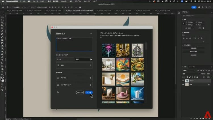Viewport: 213px width, 120px height.
Task: Open the layer opacity dropdown
Action: [x=212, y=74]
